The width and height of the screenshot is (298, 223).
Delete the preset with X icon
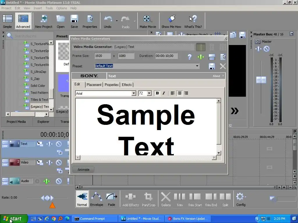point(223,66)
